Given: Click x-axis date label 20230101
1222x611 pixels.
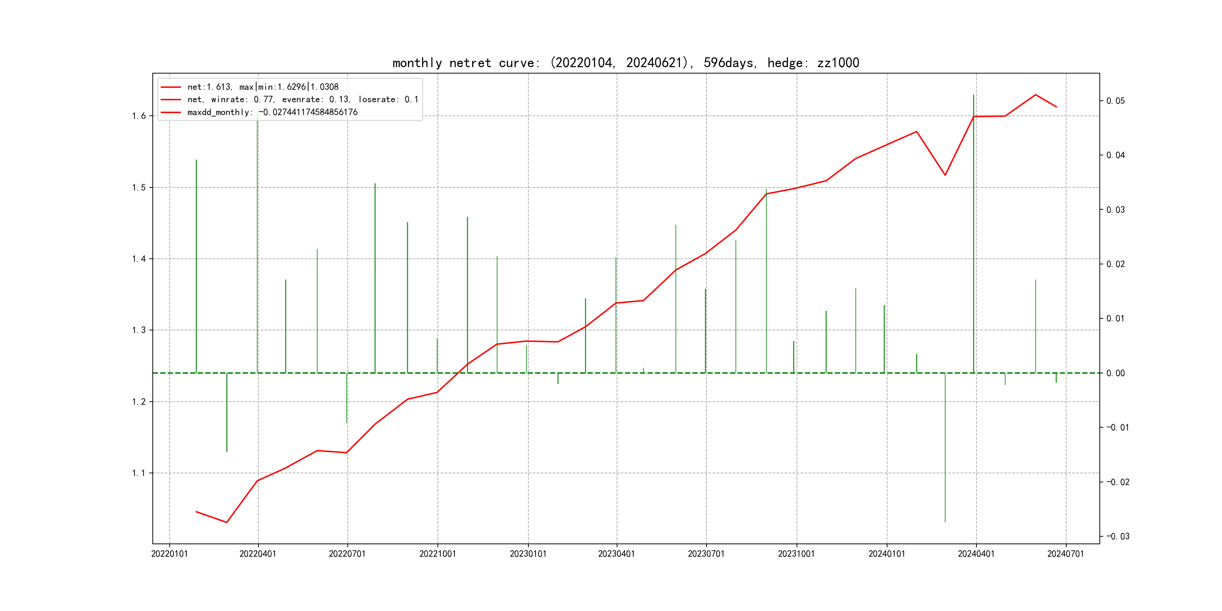Looking at the screenshot, I should 528,554.
